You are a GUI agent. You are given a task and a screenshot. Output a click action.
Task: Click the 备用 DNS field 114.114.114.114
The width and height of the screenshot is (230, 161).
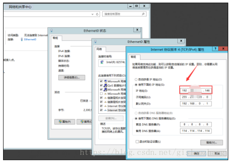coord(196,131)
